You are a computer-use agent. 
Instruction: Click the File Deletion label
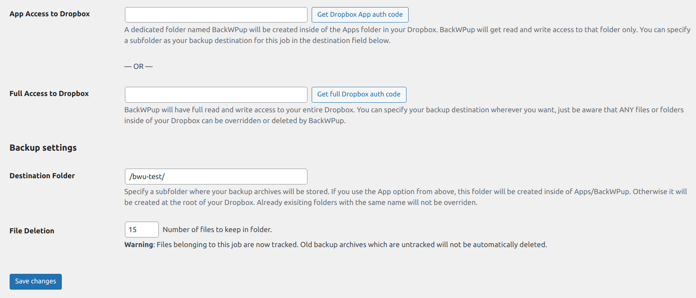tap(32, 231)
